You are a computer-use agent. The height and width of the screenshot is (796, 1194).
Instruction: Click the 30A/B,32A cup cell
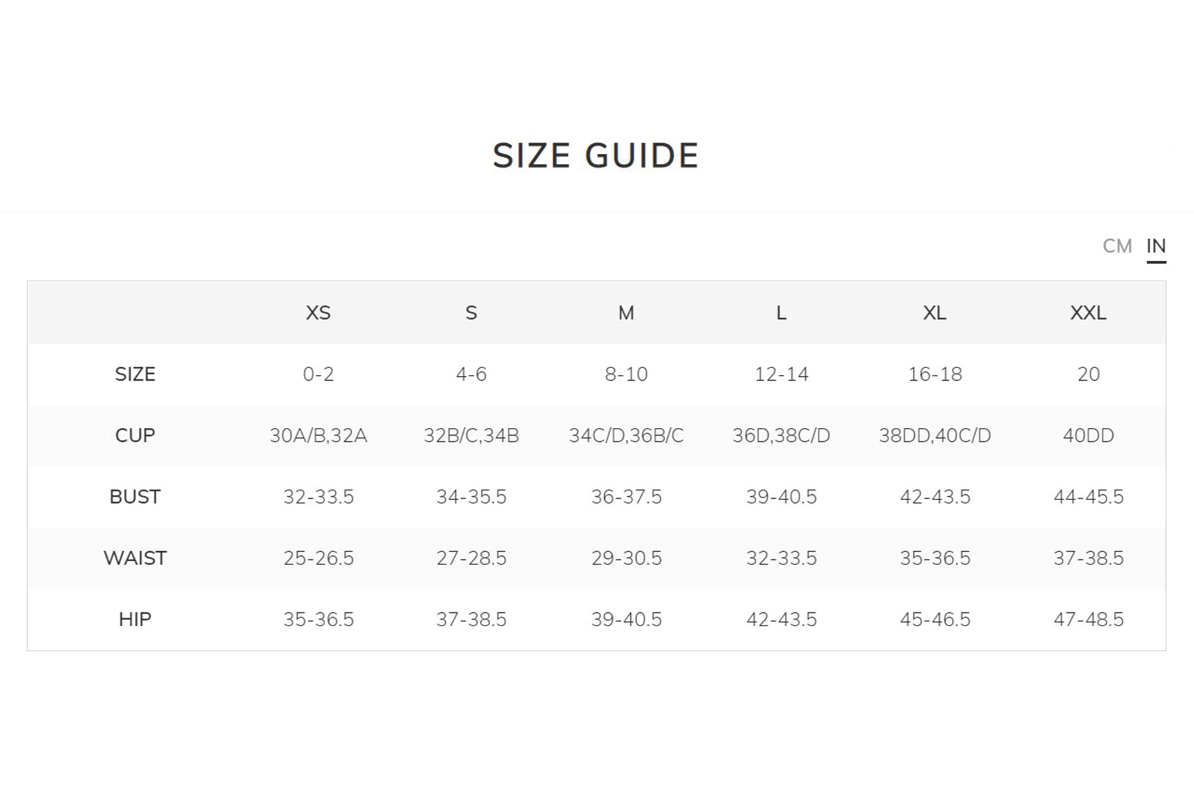click(318, 435)
